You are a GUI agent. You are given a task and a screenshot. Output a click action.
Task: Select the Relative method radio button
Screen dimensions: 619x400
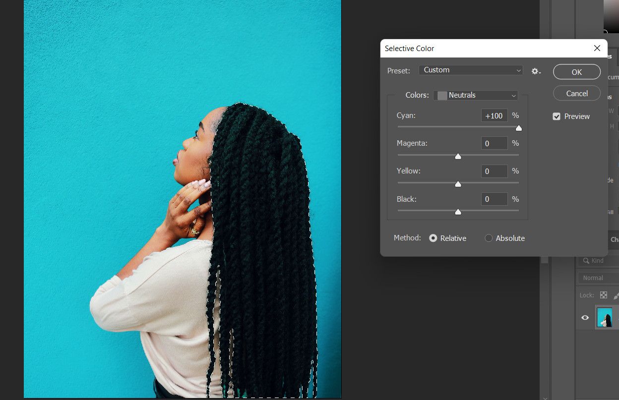point(433,238)
